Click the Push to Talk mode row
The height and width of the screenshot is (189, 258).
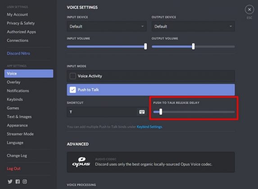pyautogui.click(x=151, y=90)
